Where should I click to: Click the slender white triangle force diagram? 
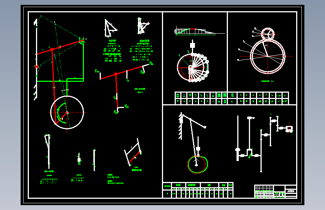(48, 151)
